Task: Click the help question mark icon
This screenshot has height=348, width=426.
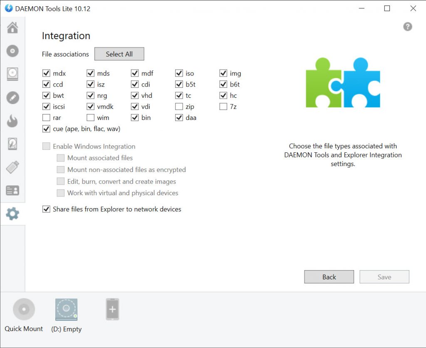Action: pyautogui.click(x=408, y=27)
